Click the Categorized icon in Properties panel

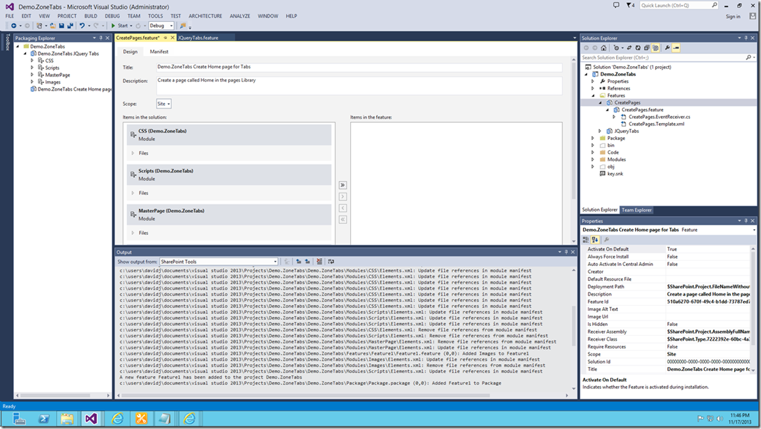(586, 240)
